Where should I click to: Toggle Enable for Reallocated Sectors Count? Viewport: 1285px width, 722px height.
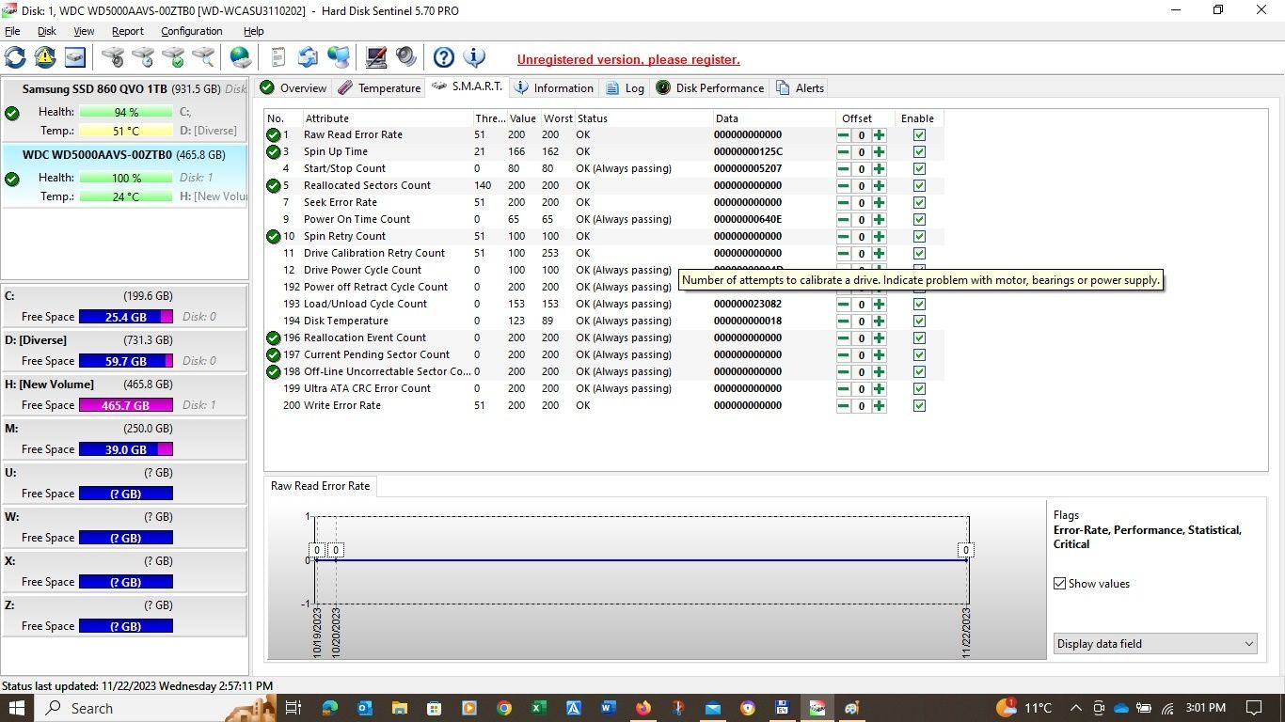pos(919,186)
